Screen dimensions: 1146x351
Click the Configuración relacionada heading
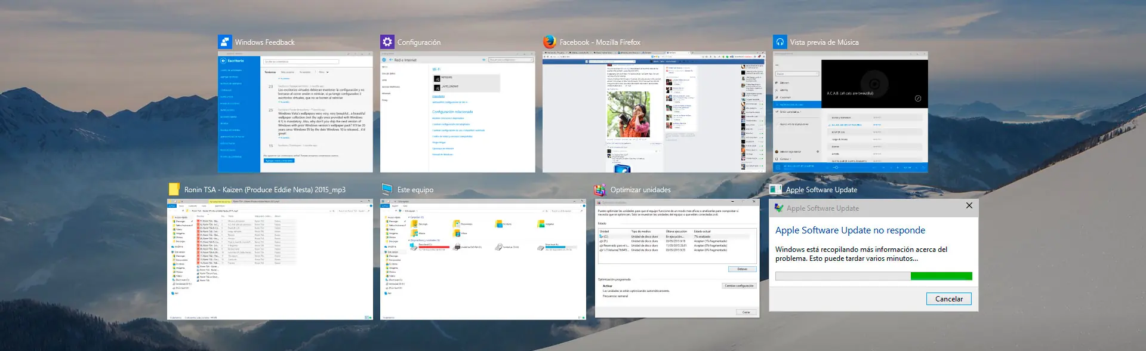[452, 112]
